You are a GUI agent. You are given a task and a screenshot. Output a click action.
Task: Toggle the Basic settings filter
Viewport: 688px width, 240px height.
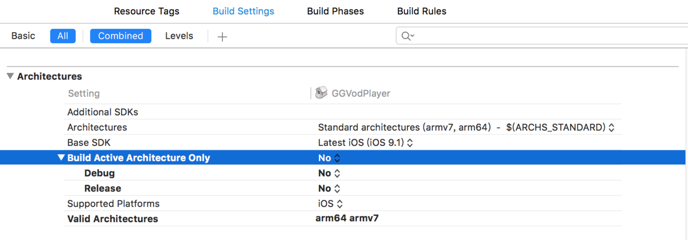pyautogui.click(x=23, y=36)
